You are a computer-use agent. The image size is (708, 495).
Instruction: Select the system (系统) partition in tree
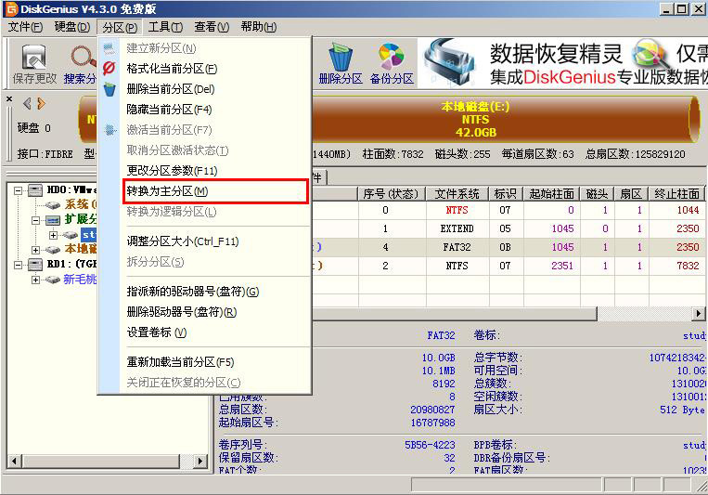pos(80,204)
